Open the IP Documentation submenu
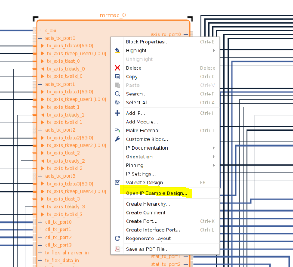 click(214, 148)
